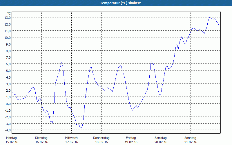Screen dimensions: 232x145
Task: Click the curve's peak on Tuesday near 6°C
Action: tap(61, 63)
